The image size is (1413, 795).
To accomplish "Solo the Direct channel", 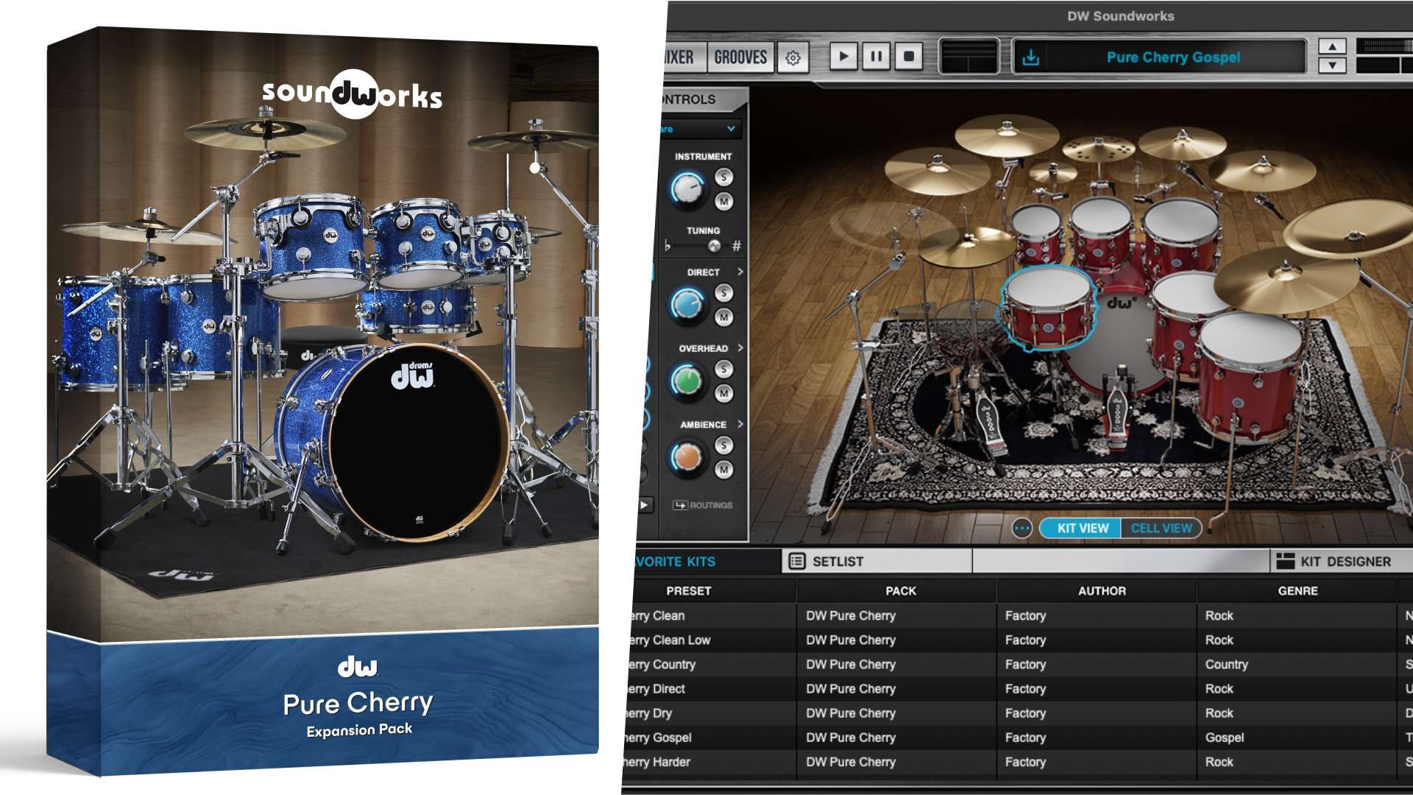I will click(724, 293).
